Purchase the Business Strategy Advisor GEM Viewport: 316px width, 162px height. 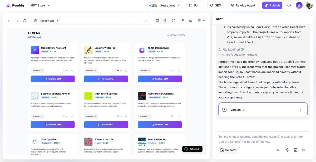point(53,125)
